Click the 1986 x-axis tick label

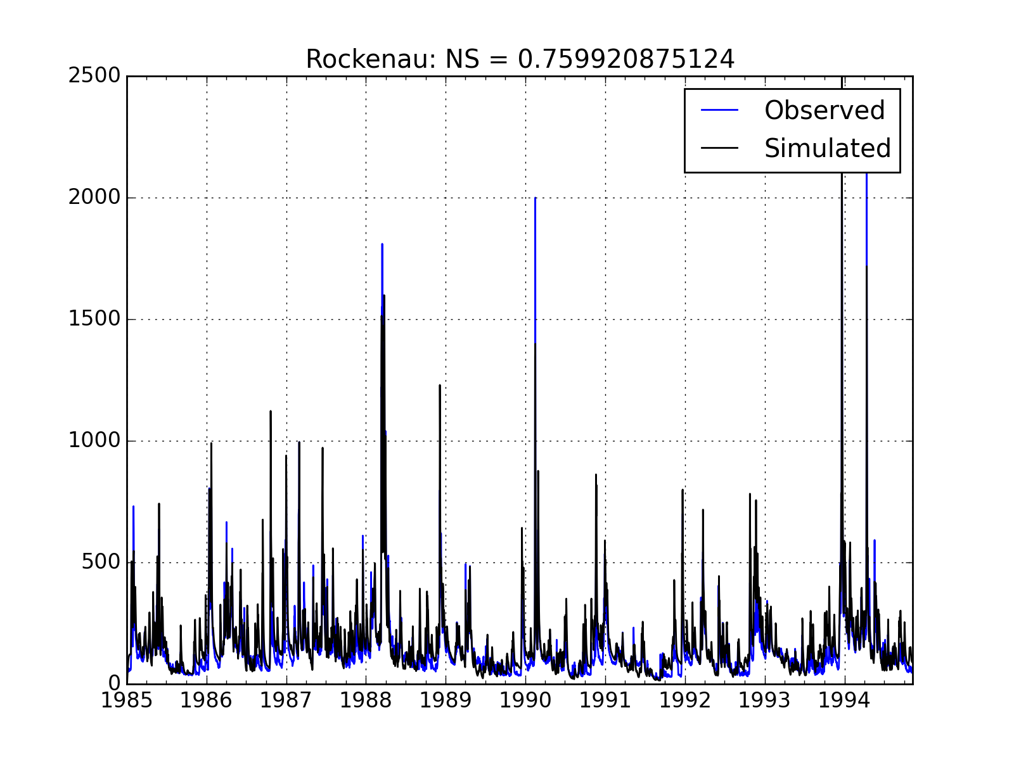coord(207,701)
